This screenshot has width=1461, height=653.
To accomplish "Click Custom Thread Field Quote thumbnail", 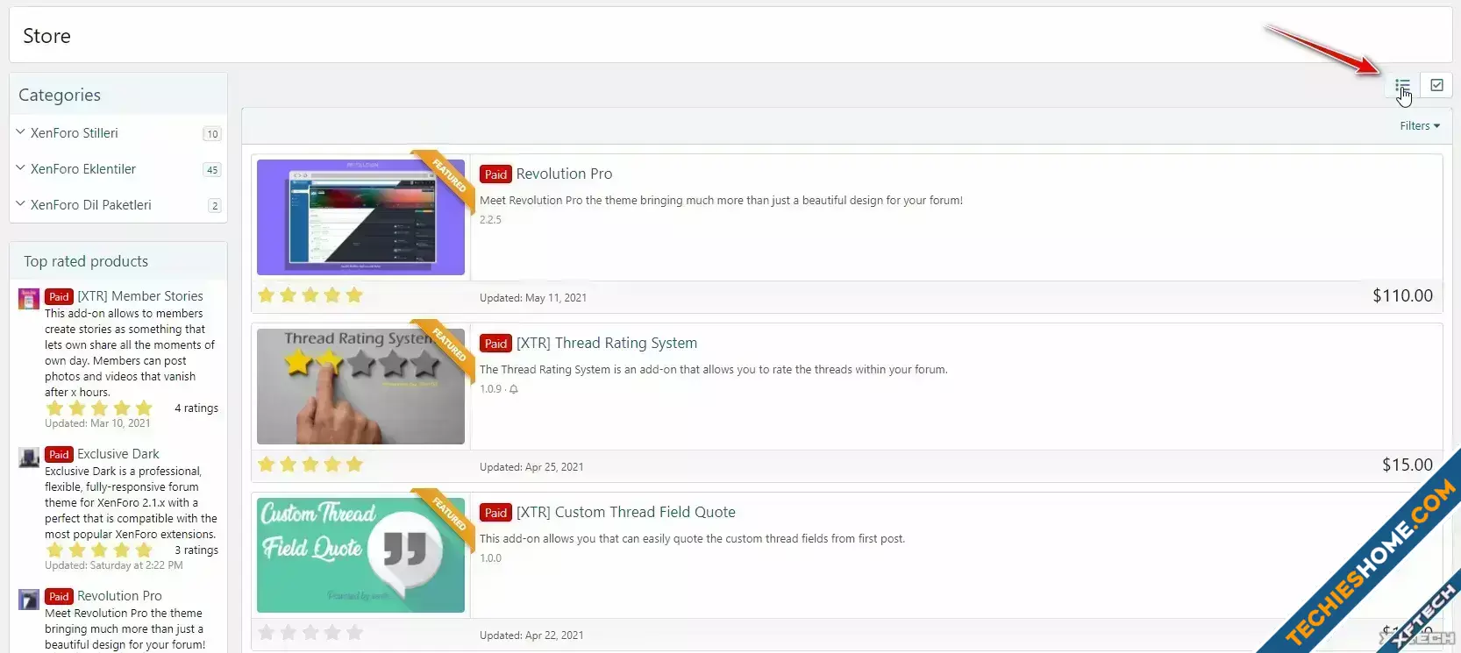I will [x=360, y=555].
